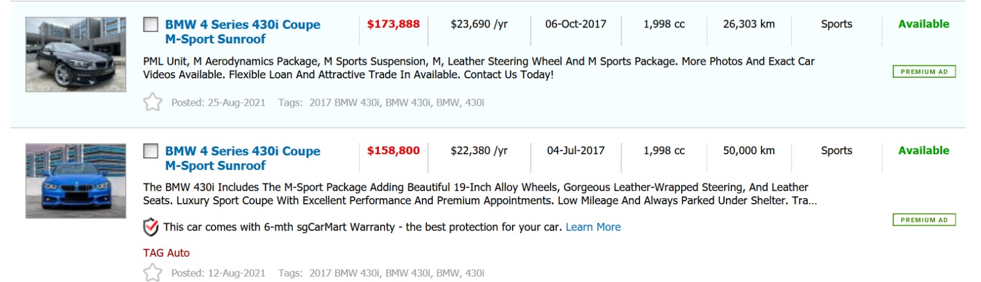This screenshot has height=282, width=981.
Task: Click Premium Ad badge on second listing
Action: click(x=923, y=220)
